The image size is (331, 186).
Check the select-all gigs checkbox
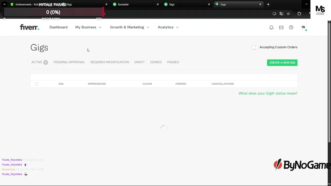point(36,84)
